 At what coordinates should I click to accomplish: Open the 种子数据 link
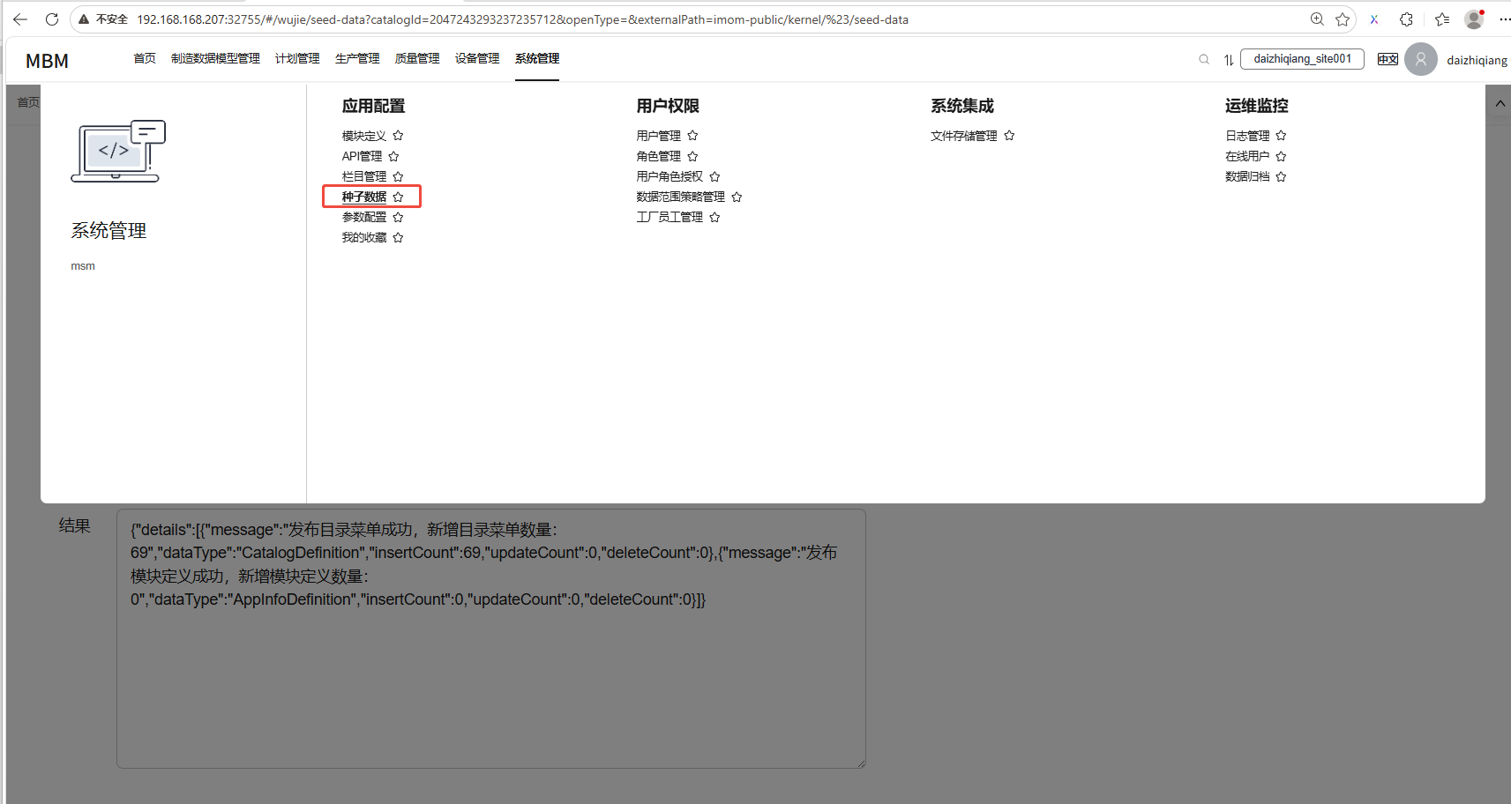pyautogui.click(x=364, y=197)
